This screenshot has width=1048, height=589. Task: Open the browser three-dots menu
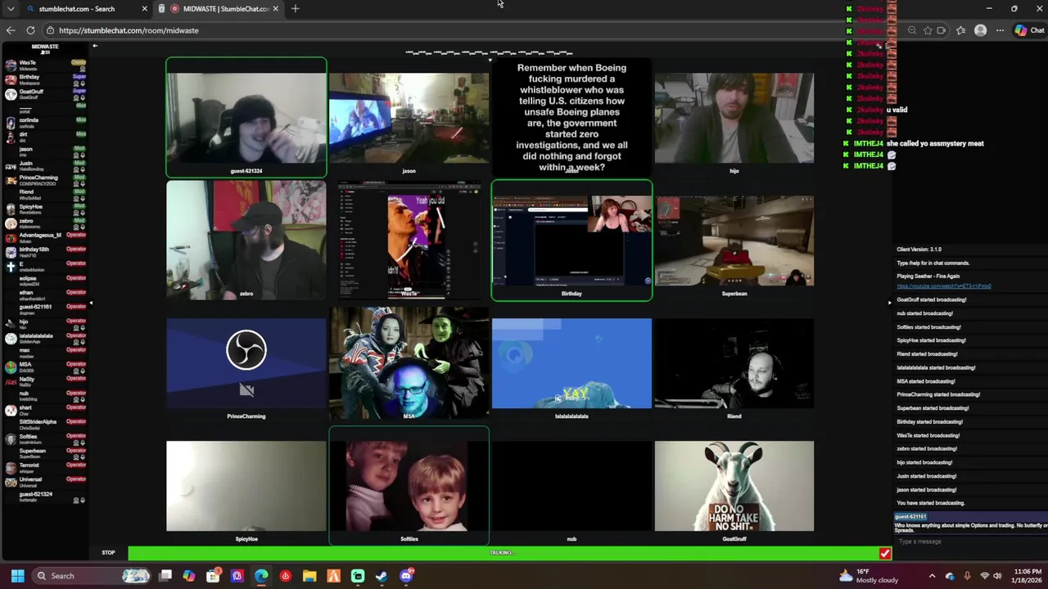1000,30
